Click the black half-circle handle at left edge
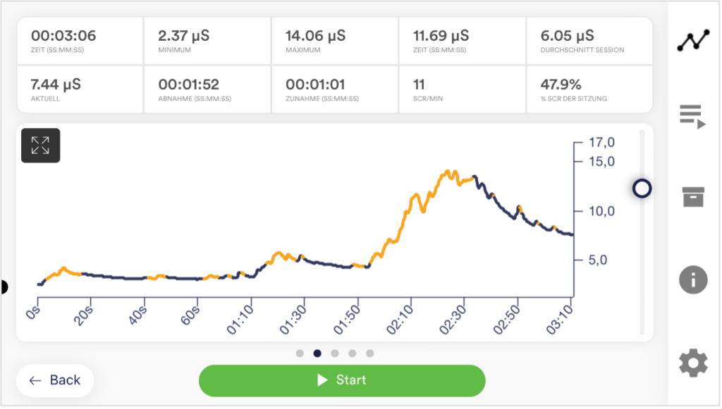The image size is (722, 409). pyautogui.click(x=4, y=287)
